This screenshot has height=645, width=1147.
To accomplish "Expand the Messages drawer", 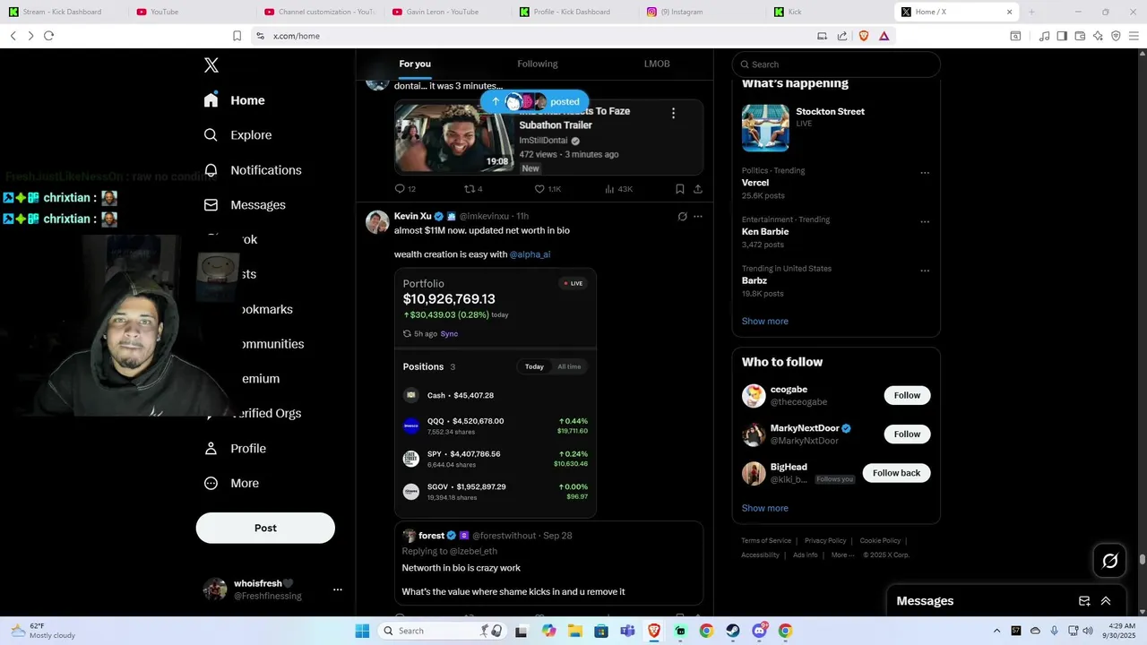I will [1106, 601].
